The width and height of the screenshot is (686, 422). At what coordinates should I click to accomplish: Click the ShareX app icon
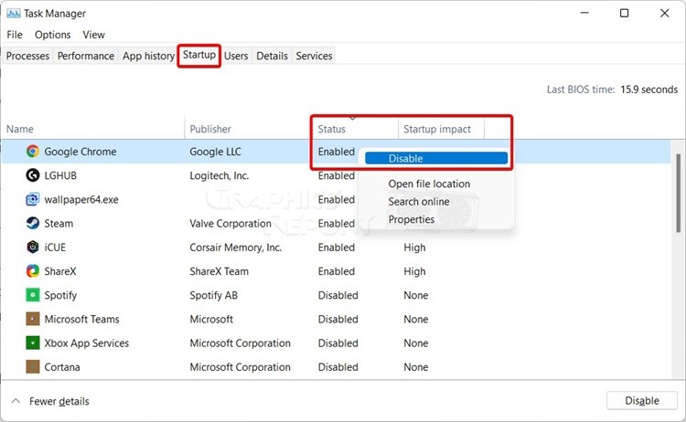click(32, 271)
